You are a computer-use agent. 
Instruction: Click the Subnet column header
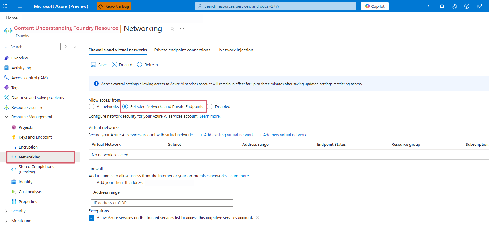175,144
